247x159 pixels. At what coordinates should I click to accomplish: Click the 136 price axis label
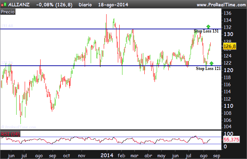(x=228, y=13)
